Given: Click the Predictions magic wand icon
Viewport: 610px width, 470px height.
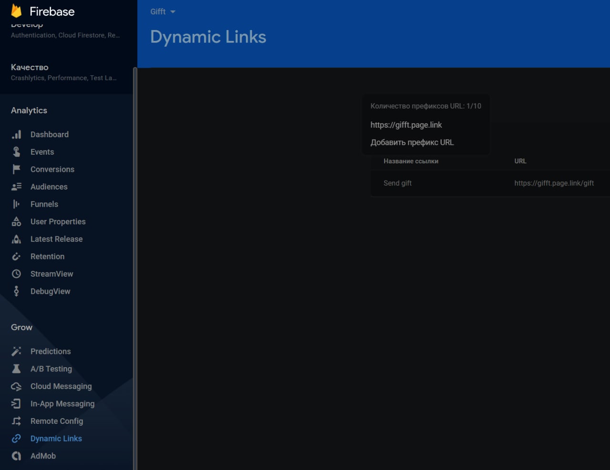Looking at the screenshot, I should (x=16, y=351).
